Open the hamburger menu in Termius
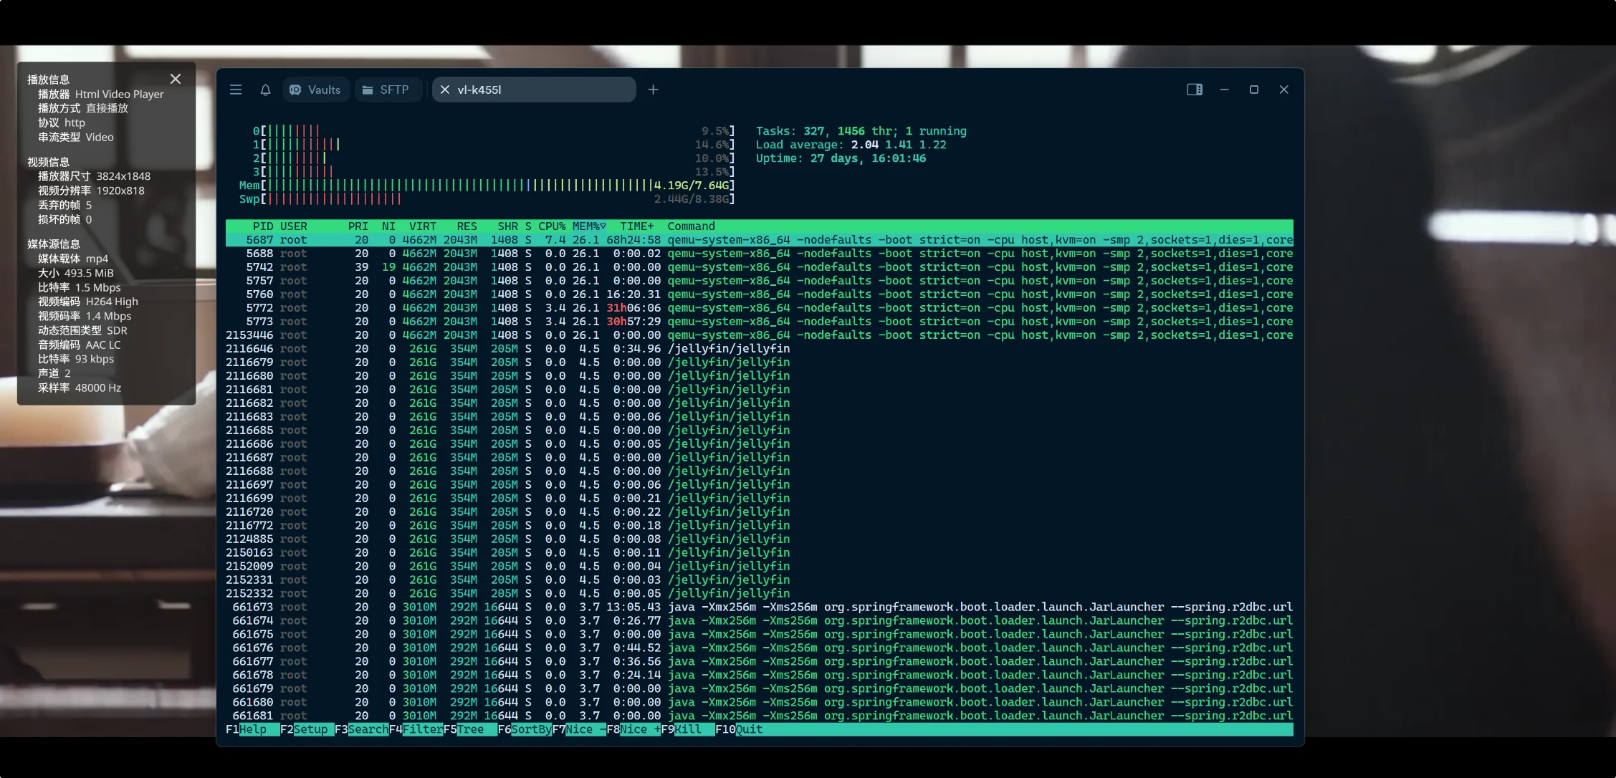This screenshot has width=1616, height=778. (236, 90)
